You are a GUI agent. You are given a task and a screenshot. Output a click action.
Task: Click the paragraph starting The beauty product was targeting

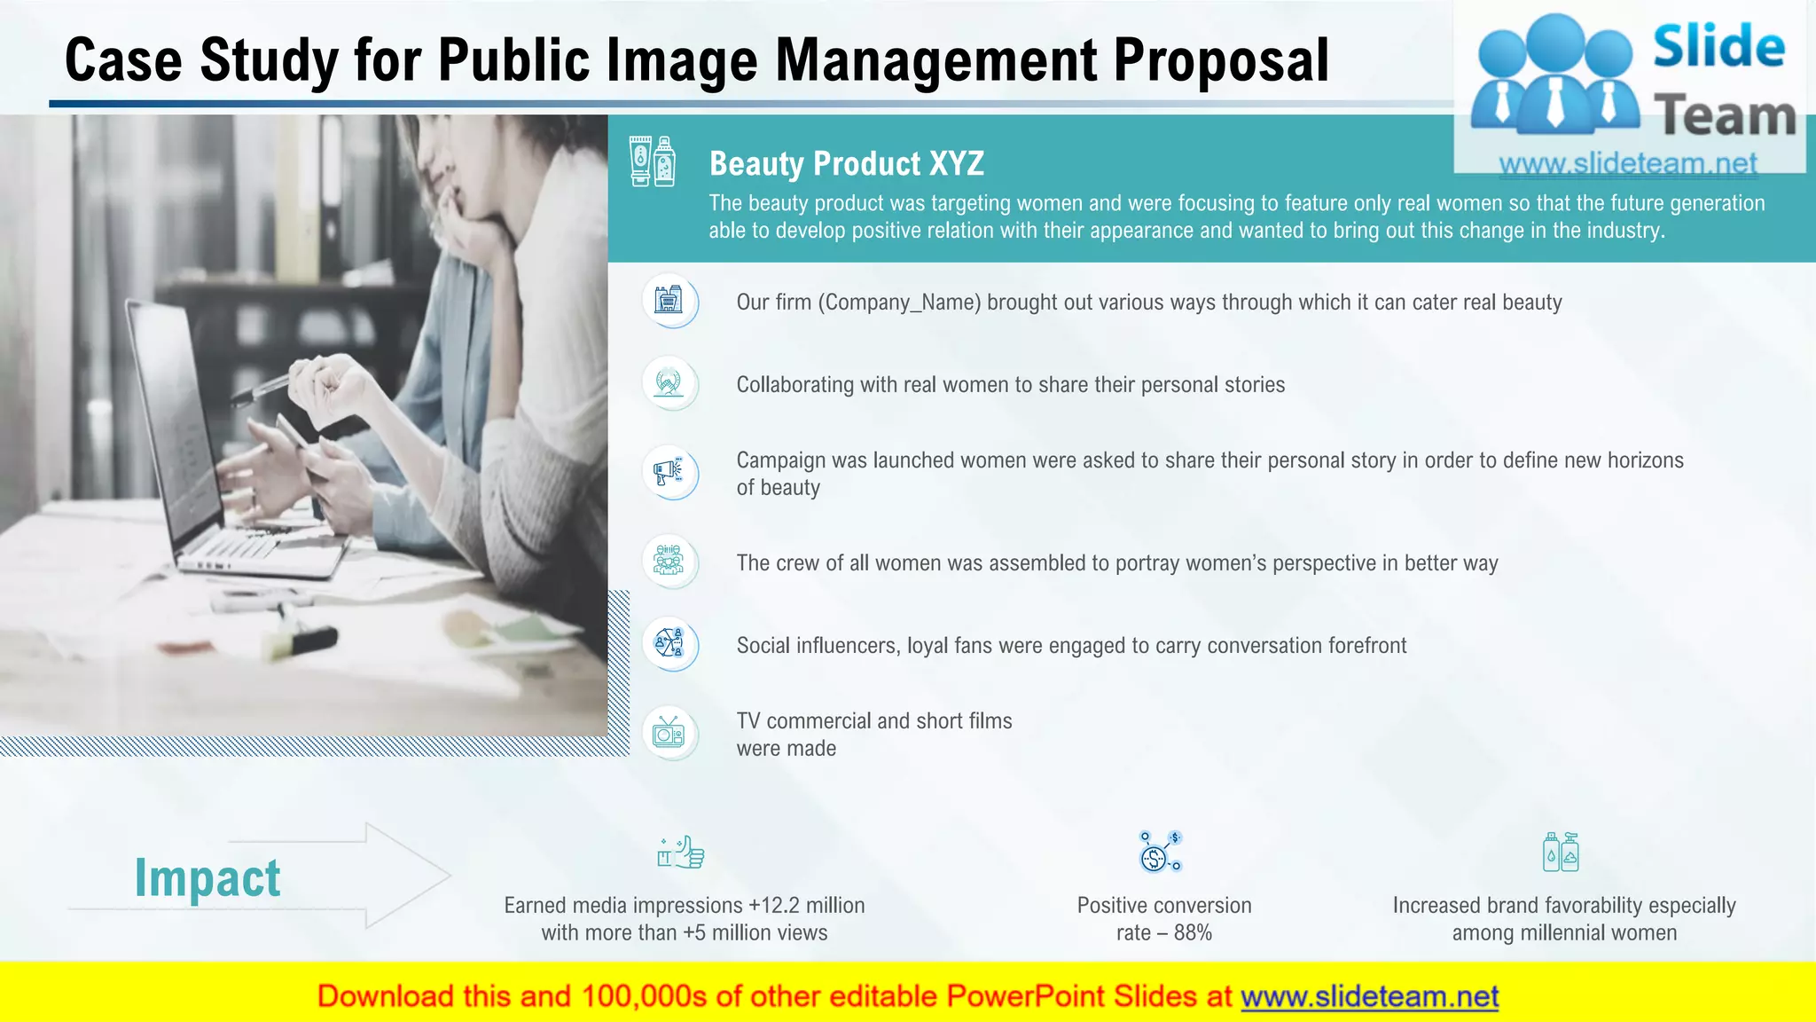[1237, 216]
